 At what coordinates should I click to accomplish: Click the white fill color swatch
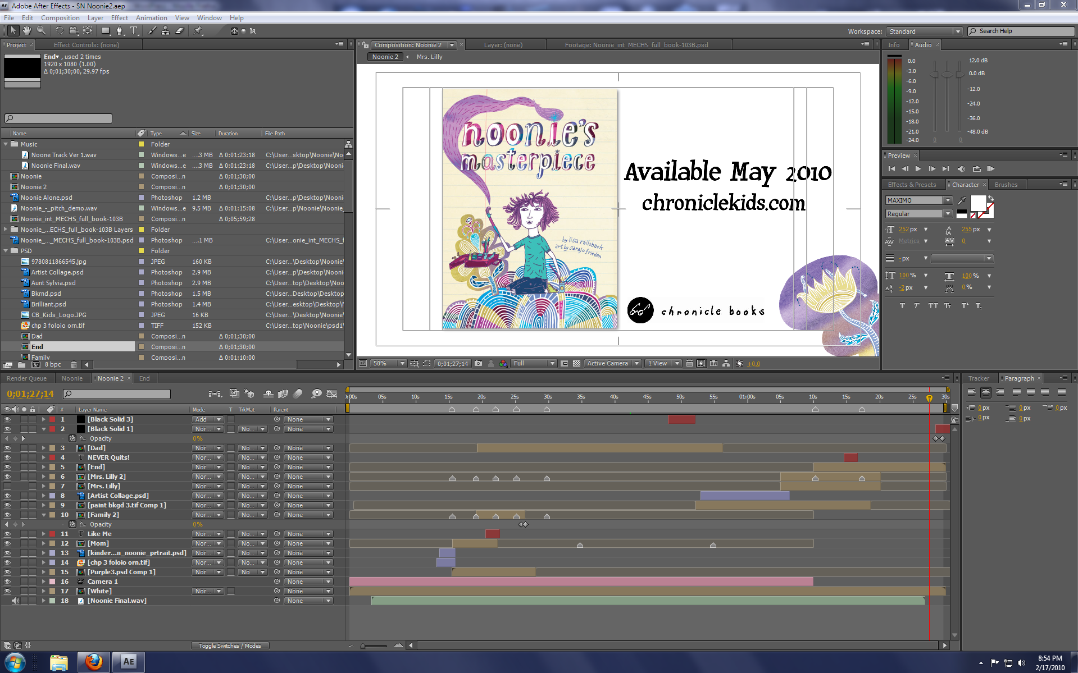coord(977,202)
